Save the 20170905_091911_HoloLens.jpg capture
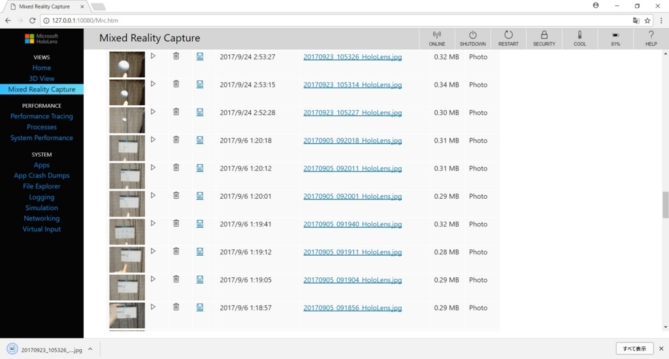This screenshot has width=669, height=359. click(x=200, y=251)
